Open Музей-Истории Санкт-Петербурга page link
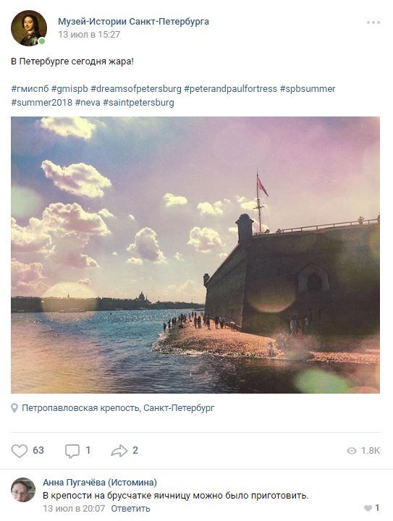 [134, 22]
